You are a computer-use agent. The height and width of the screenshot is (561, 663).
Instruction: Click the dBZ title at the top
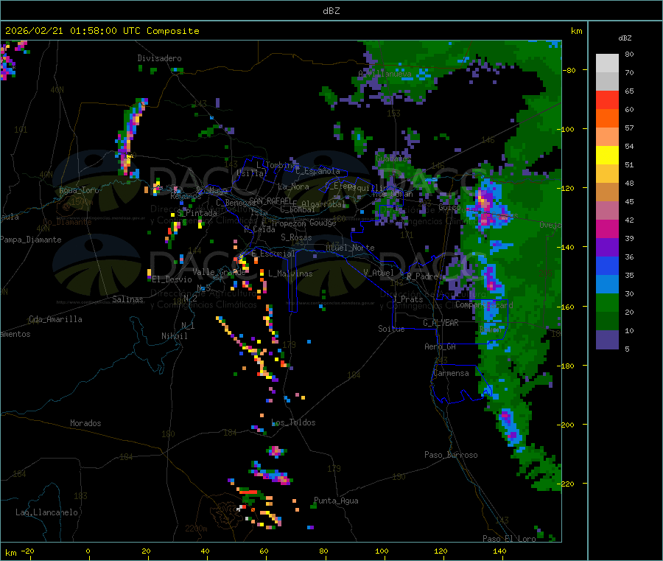331,11
